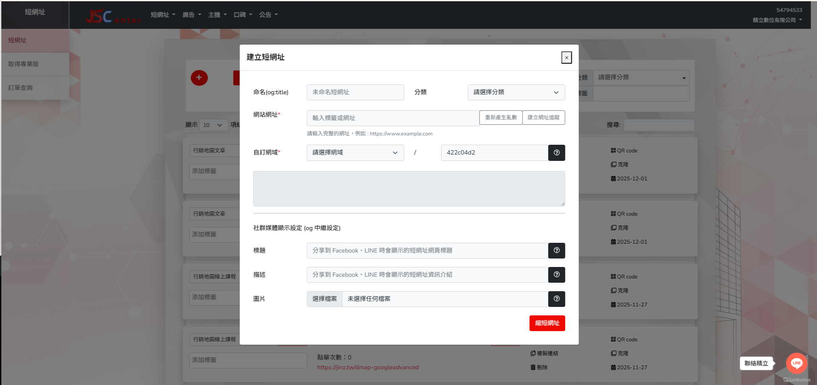Click help icon next to 描述 field
The height and width of the screenshot is (385, 817).
point(556,275)
